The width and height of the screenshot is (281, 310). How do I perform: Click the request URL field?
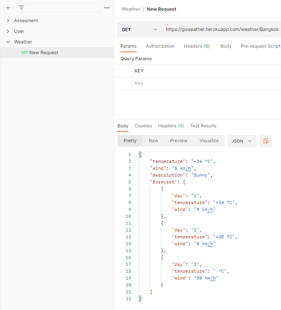point(222,29)
